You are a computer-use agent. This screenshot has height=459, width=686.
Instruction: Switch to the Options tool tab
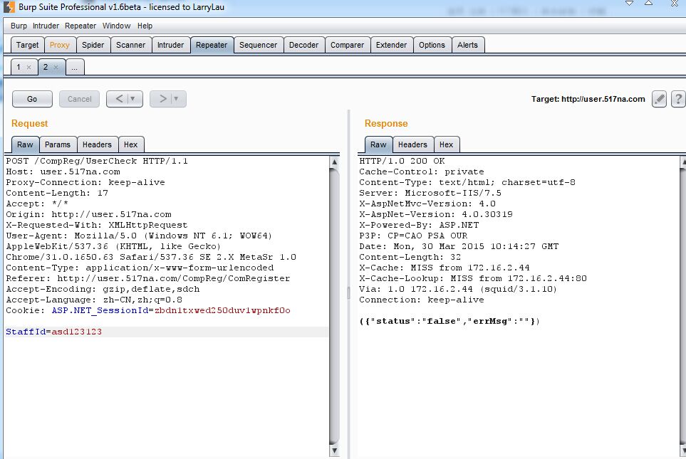click(x=432, y=45)
